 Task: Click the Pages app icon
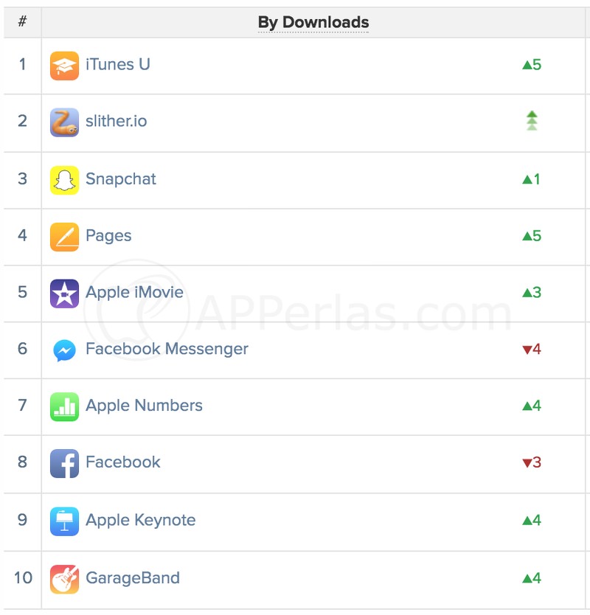[x=64, y=237]
